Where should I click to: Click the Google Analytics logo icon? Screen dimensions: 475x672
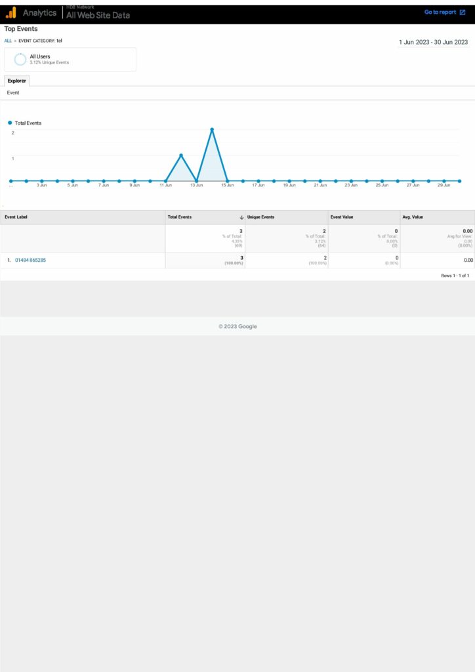[11, 12]
